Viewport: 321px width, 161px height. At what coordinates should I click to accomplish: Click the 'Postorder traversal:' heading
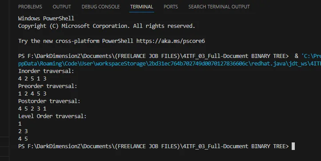pyautogui.click(x=49, y=101)
